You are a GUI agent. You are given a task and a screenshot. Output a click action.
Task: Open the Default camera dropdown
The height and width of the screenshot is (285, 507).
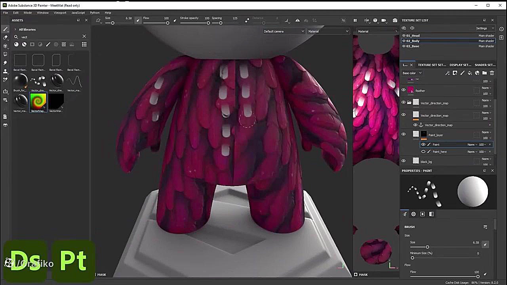coord(284,31)
